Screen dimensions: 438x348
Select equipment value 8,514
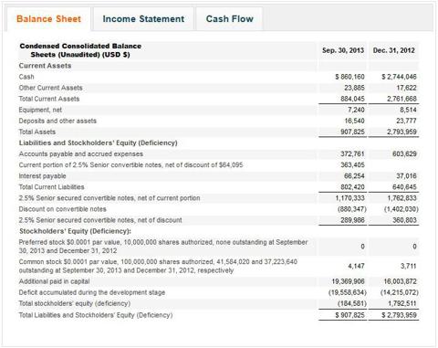tap(408, 110)
